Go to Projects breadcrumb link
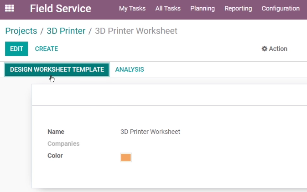This screenshot has height=192, width=307. click(x=21, y=31)
